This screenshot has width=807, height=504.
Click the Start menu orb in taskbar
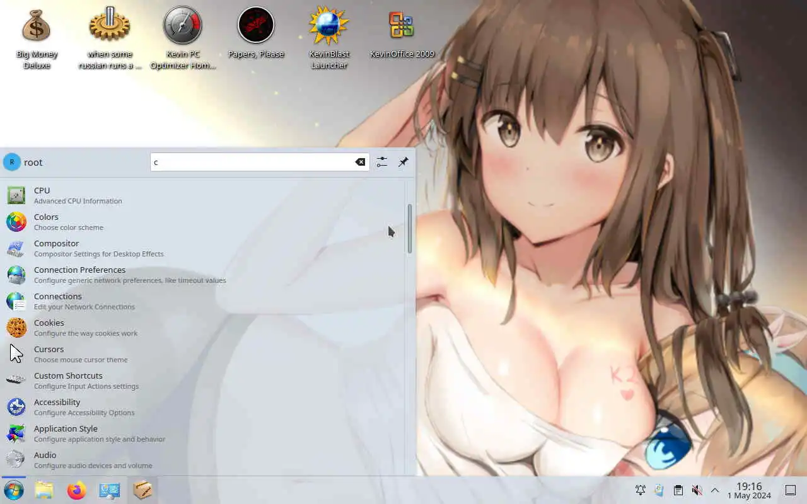(14, 490)
